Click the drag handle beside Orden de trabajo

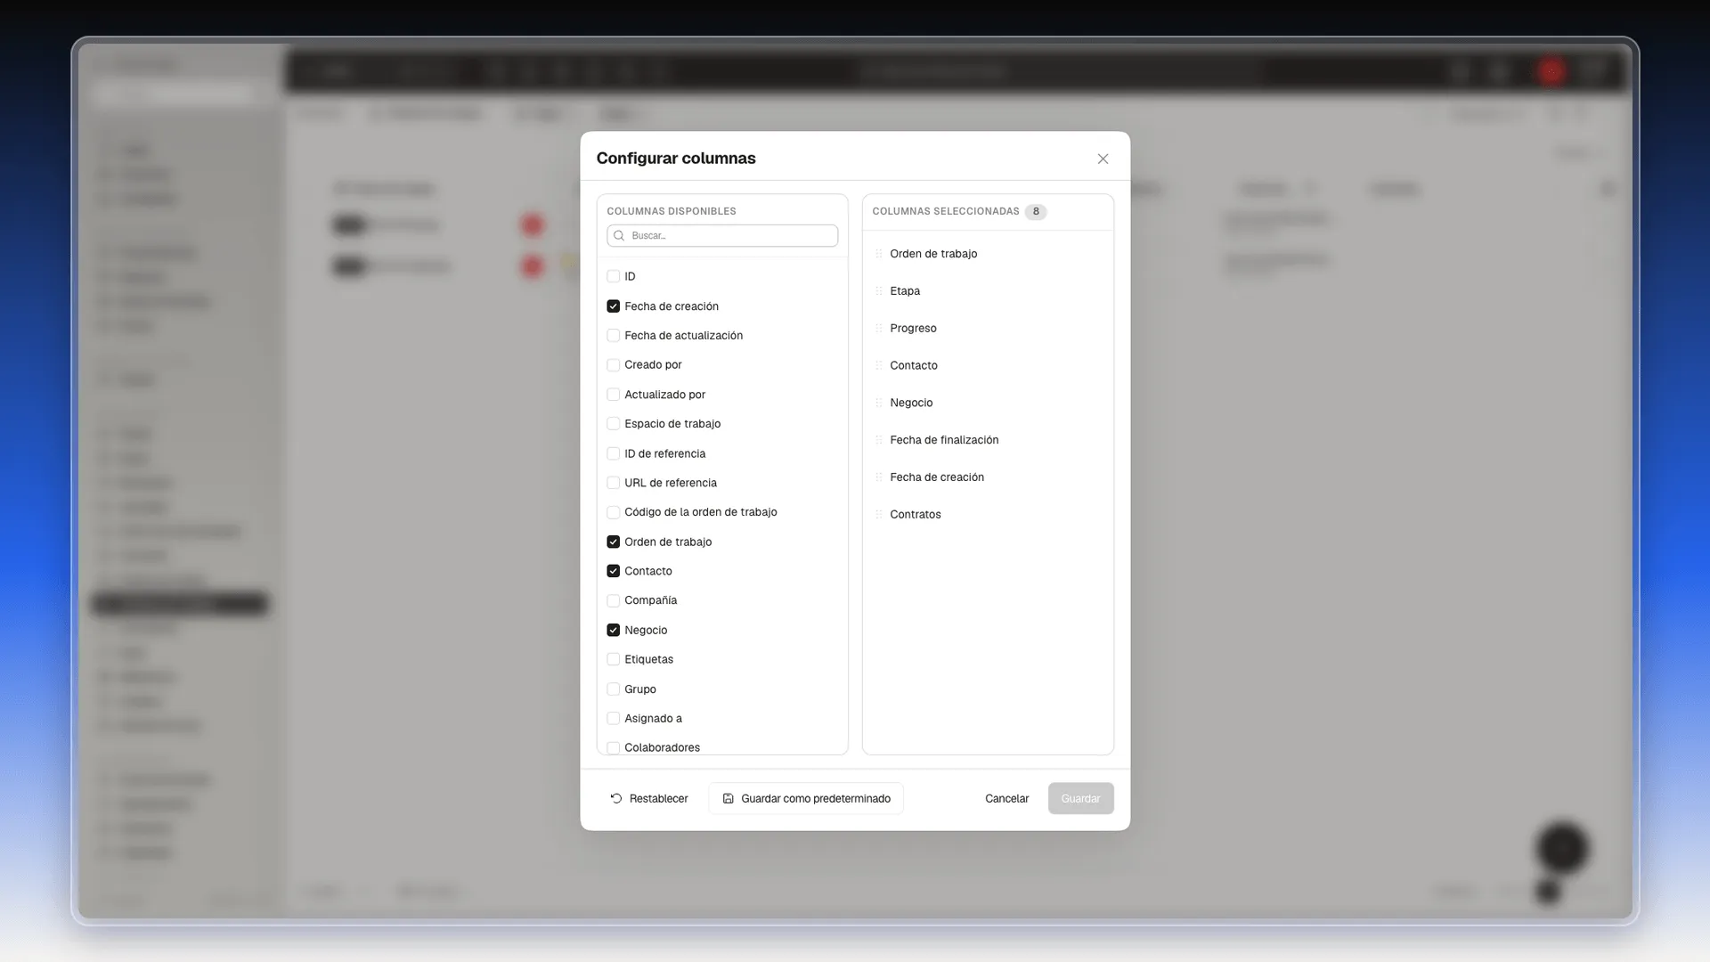pos(879,254)
